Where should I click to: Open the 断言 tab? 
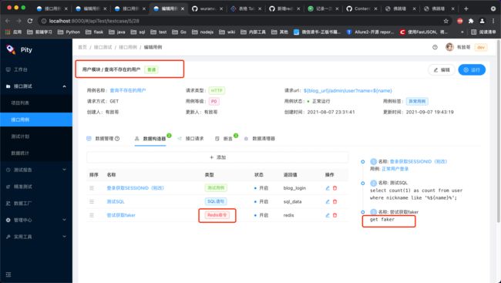coord(224,139)
